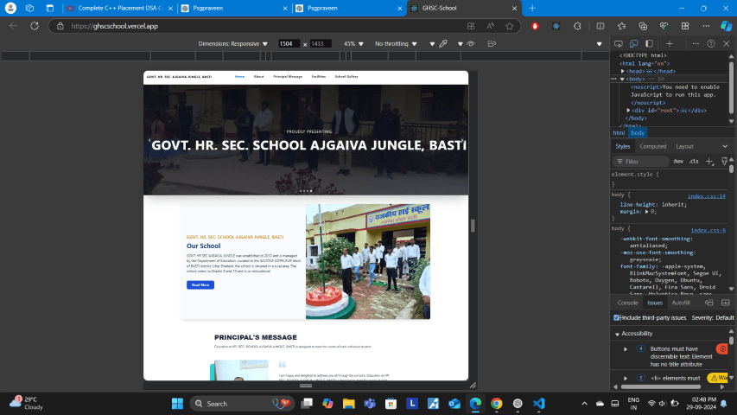Switch to the Layout tab
The width and height of the screenshot is (737, 415).
(x=684, y=146)
